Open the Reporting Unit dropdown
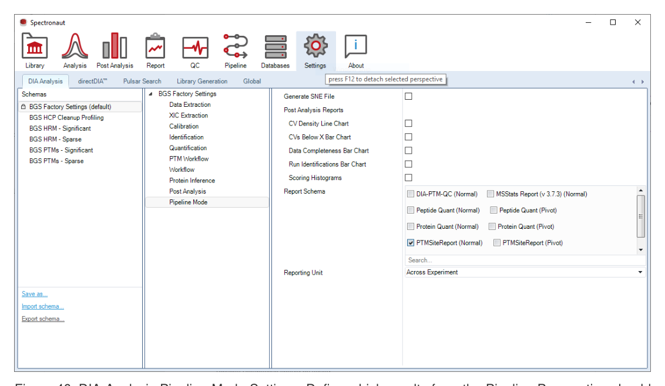Image resolution: width=665 pixels, height=386 pixels. pos(525,272)
